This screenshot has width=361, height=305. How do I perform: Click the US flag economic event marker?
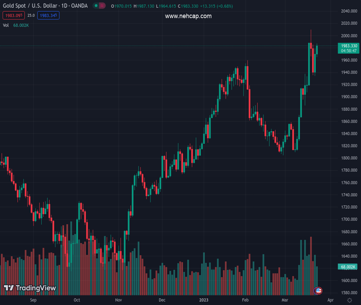319,290
